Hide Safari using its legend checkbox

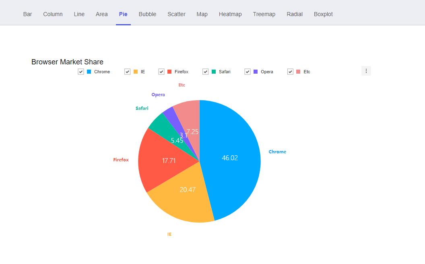pos(206,72)
